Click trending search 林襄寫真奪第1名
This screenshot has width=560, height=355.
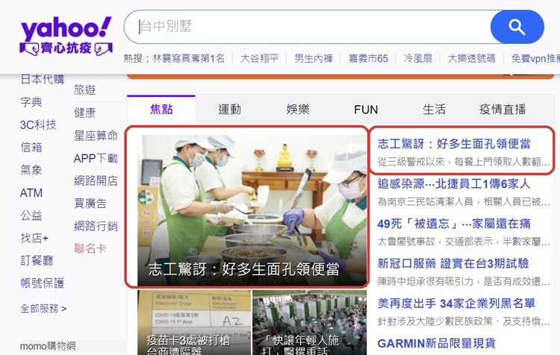coord(189,58)
